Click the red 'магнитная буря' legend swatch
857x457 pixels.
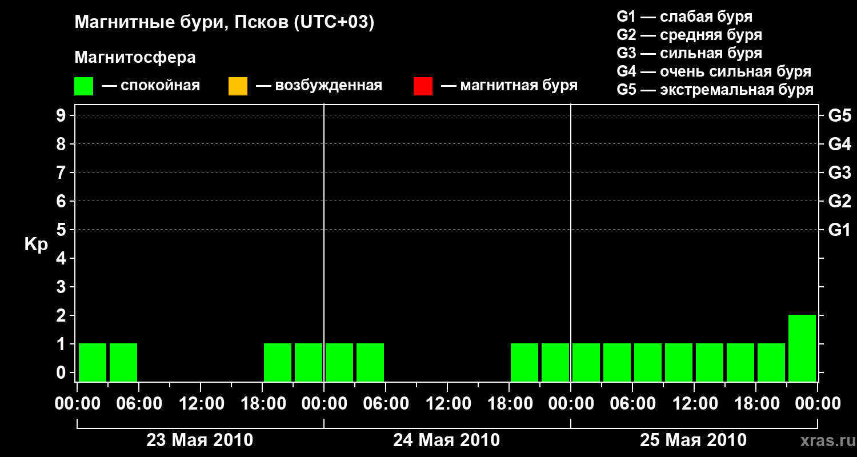[423, 86]
